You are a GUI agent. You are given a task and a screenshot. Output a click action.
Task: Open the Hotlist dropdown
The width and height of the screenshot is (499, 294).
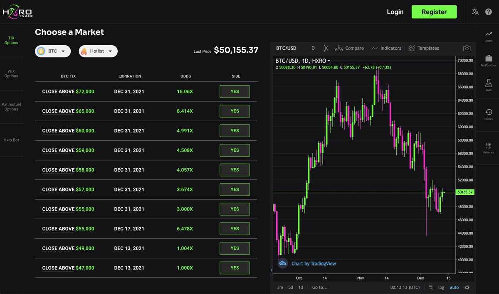[98, 51]
